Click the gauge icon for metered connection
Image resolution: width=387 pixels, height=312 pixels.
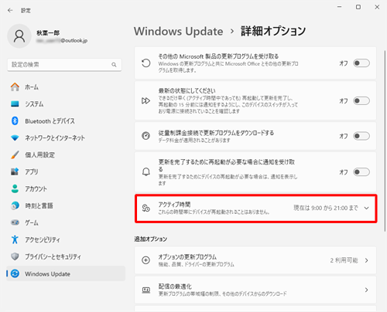point(146,136)
